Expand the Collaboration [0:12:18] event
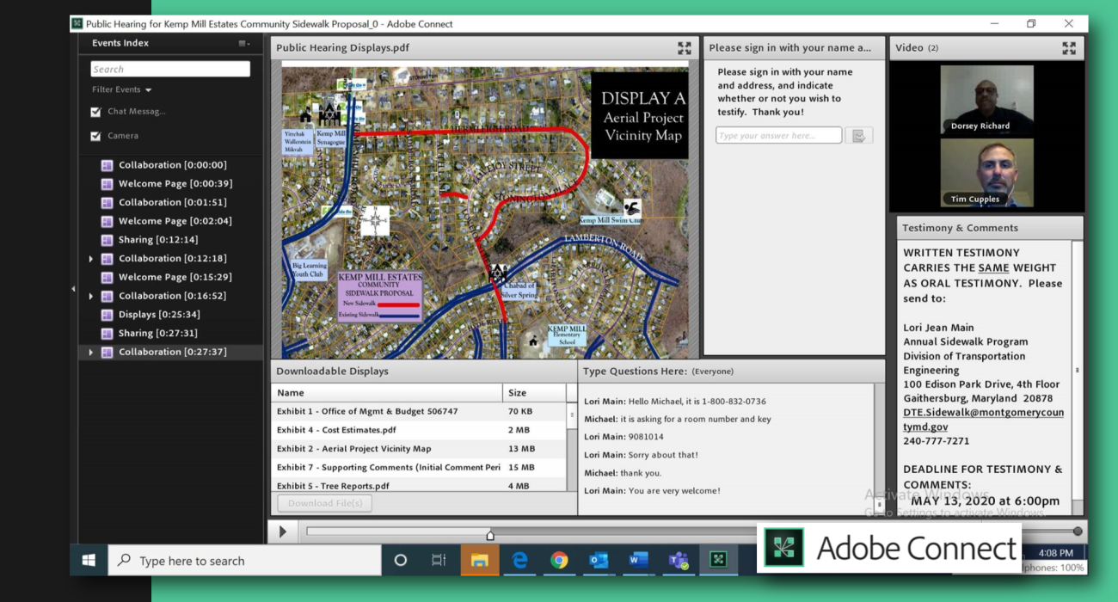 pos(91,259)
